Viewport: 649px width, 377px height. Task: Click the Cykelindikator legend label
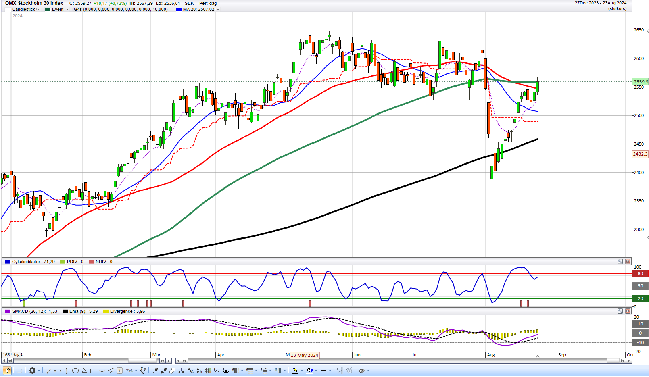pos(33,262)
